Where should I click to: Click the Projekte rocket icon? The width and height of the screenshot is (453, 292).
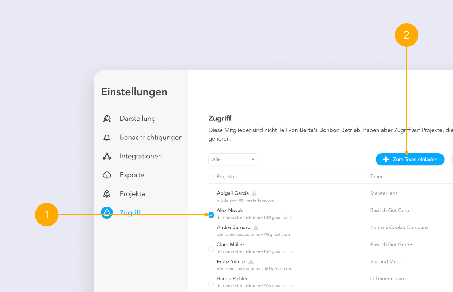(107, 194)
